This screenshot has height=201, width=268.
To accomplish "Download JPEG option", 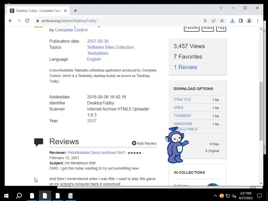I will 178,108.
